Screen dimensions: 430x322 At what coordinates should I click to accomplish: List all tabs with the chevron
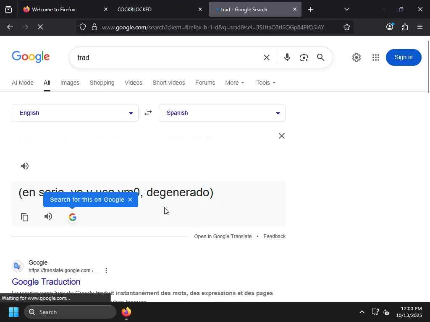tap(346, 10)
